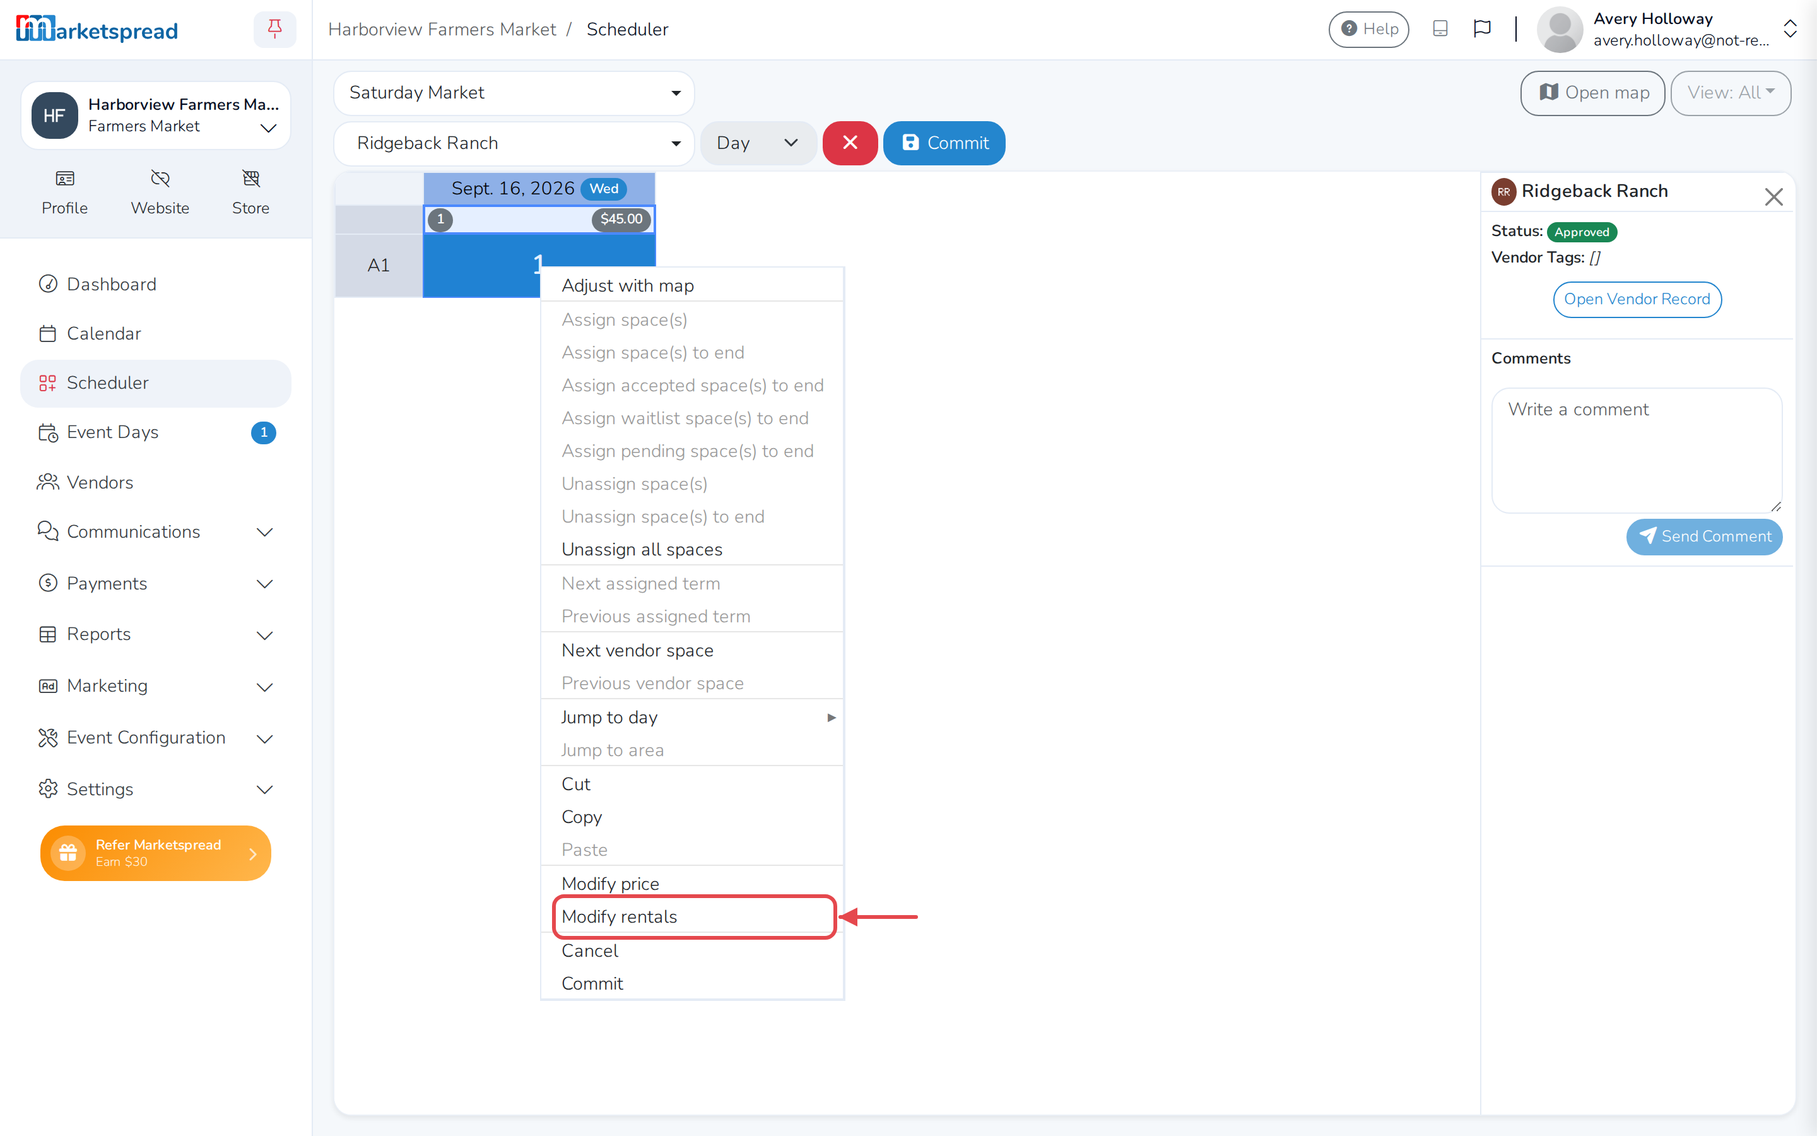Screen dimensions: 1817x1136
Task: Click the Write a comment text area
Action: click(x=1637, y=451)
